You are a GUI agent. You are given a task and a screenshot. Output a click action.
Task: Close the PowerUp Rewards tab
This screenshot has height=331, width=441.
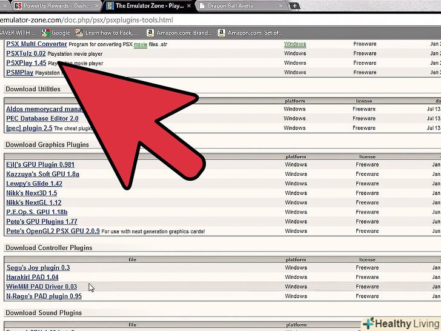[x=97, y=5]
